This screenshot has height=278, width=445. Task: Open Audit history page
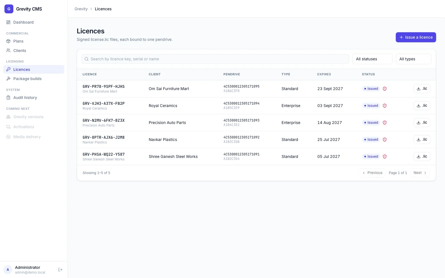pyautogui.click(x=34, y=98)
